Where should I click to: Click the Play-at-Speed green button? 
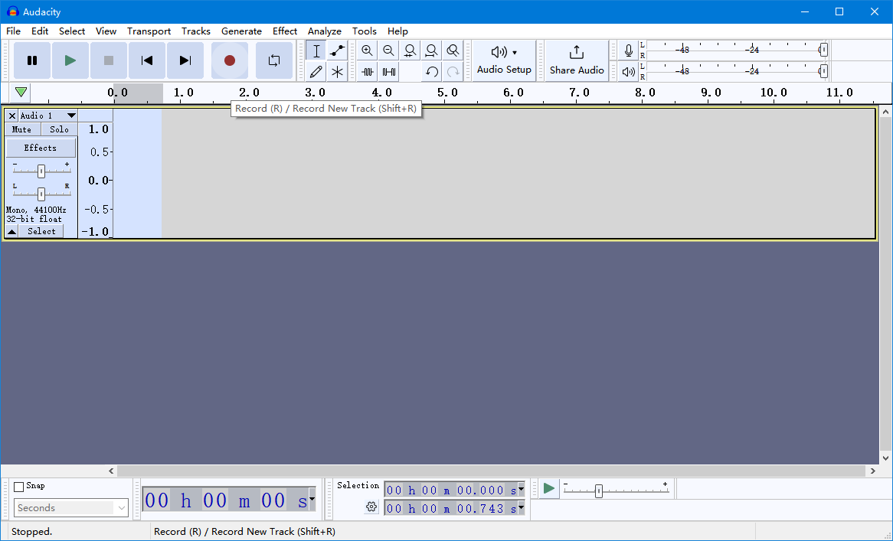pyautogui.click(x=548, y=489)
